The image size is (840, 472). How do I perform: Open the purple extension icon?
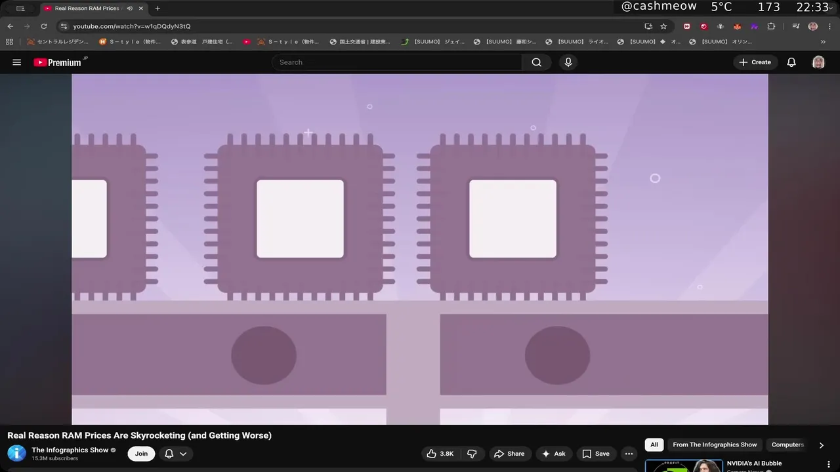coord(754,26)
